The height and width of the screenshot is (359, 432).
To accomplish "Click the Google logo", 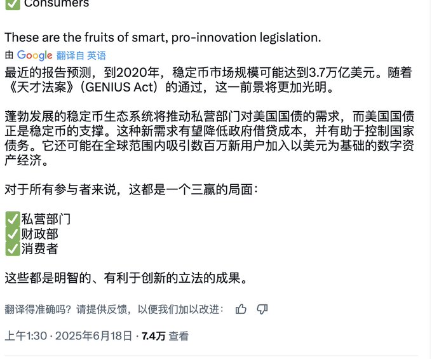I will (34, 55).
